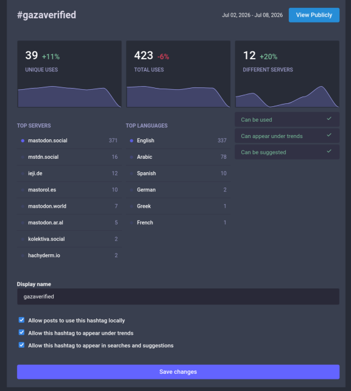Open the Different Servers chart card

tap(287, 74)
